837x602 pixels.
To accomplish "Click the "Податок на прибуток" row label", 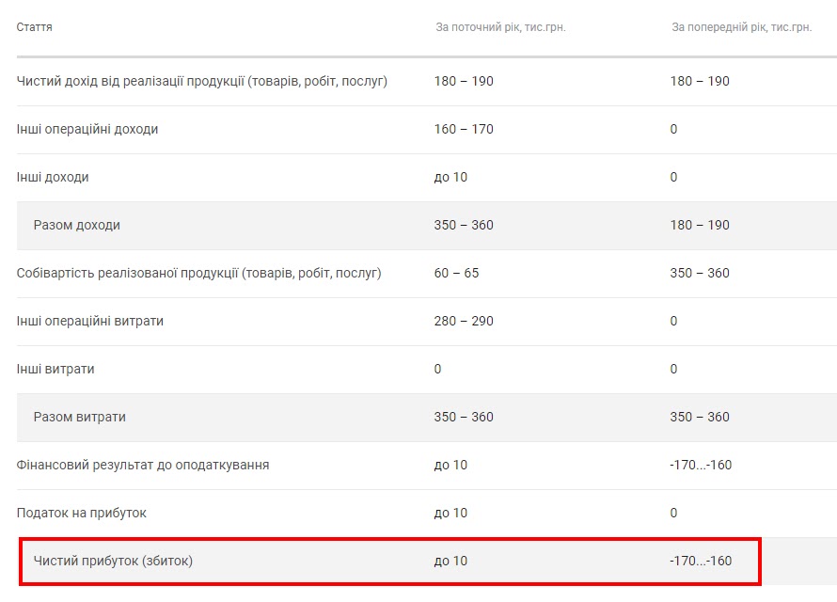I will (x=82, y=513).
